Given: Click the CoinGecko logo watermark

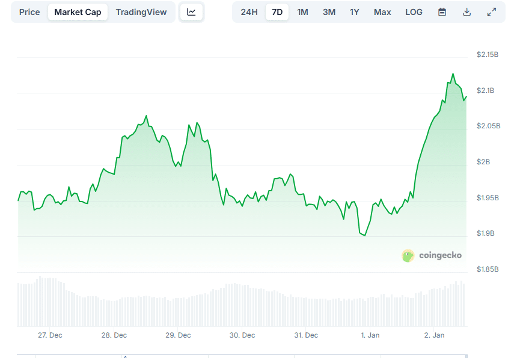Looking at the screenshot, I should tap(432, 255).
